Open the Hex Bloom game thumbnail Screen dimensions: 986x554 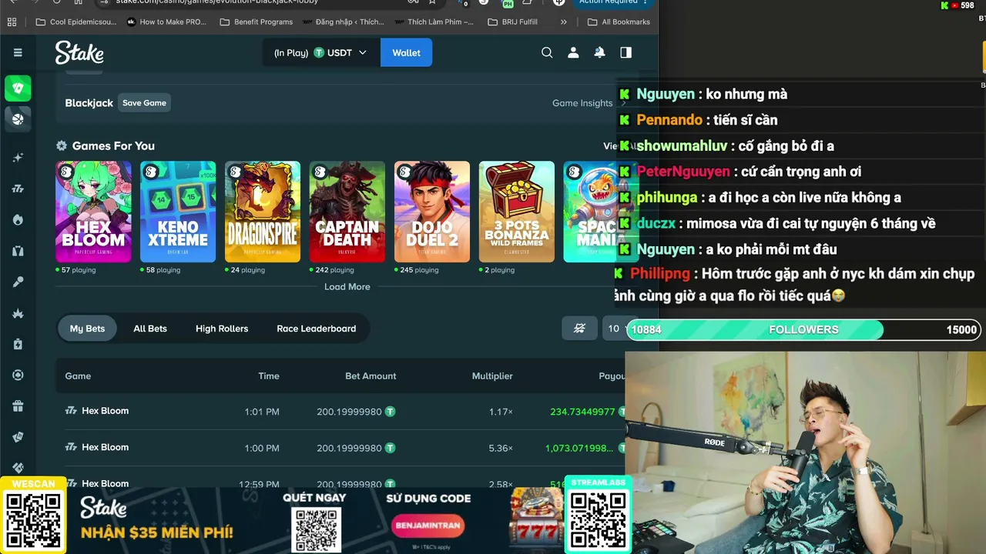pos(93,212)
